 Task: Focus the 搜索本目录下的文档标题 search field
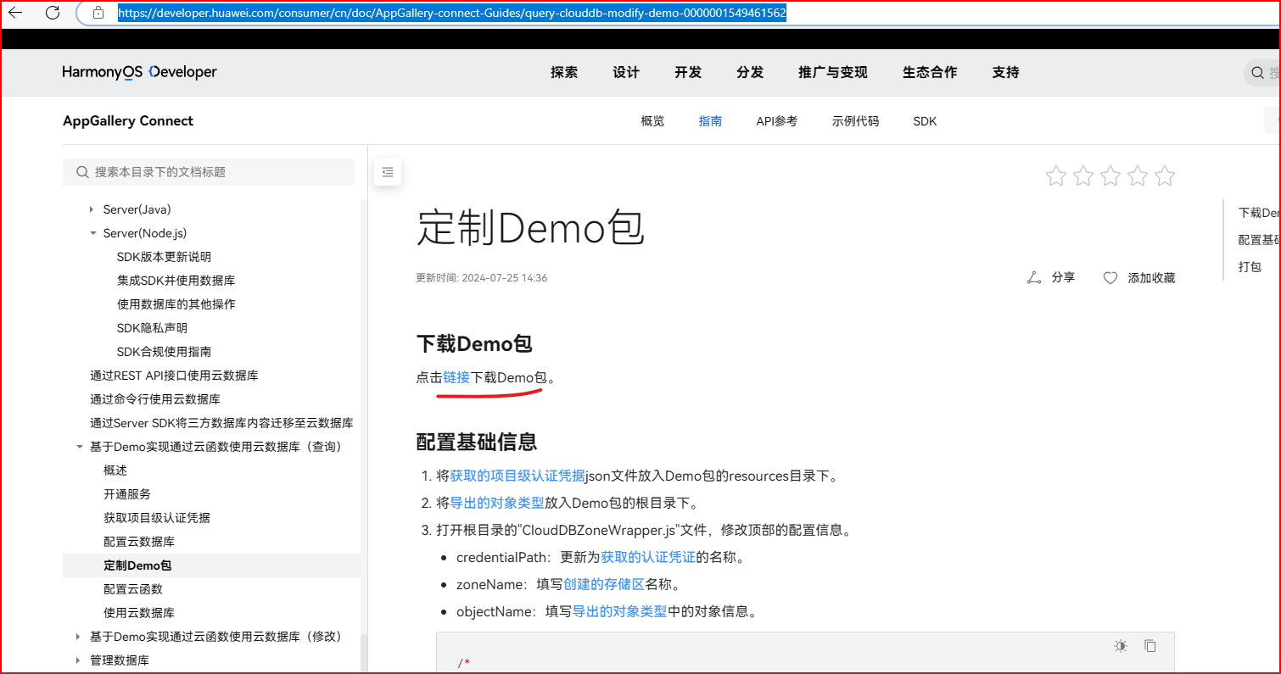click(x=208, y=172)
